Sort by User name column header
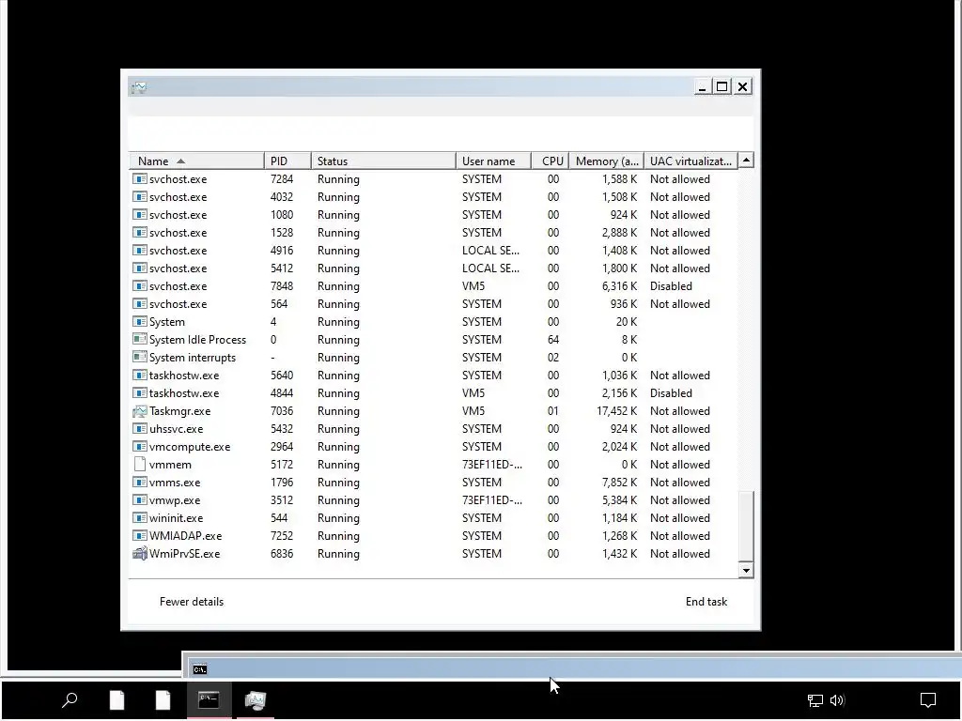The height and width of the screenshot is (721, 962). [x=494, y=161]
